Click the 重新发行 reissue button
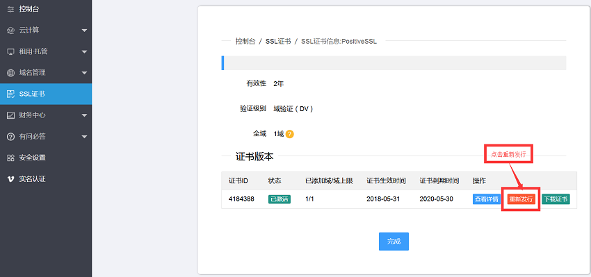Viewport: 591px width, 277px height. [521, 199]
